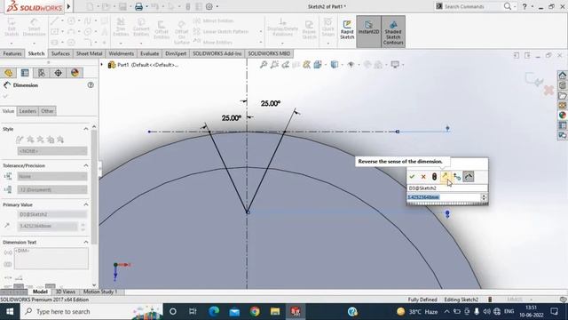Open the Weldments ribbon tab

point(122,53)
